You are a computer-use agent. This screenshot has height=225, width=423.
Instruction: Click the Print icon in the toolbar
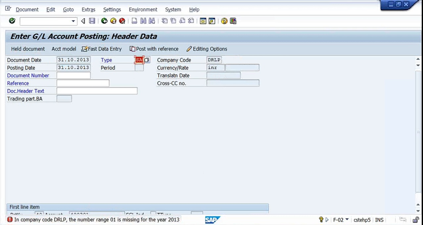click(x=134, y=21)
